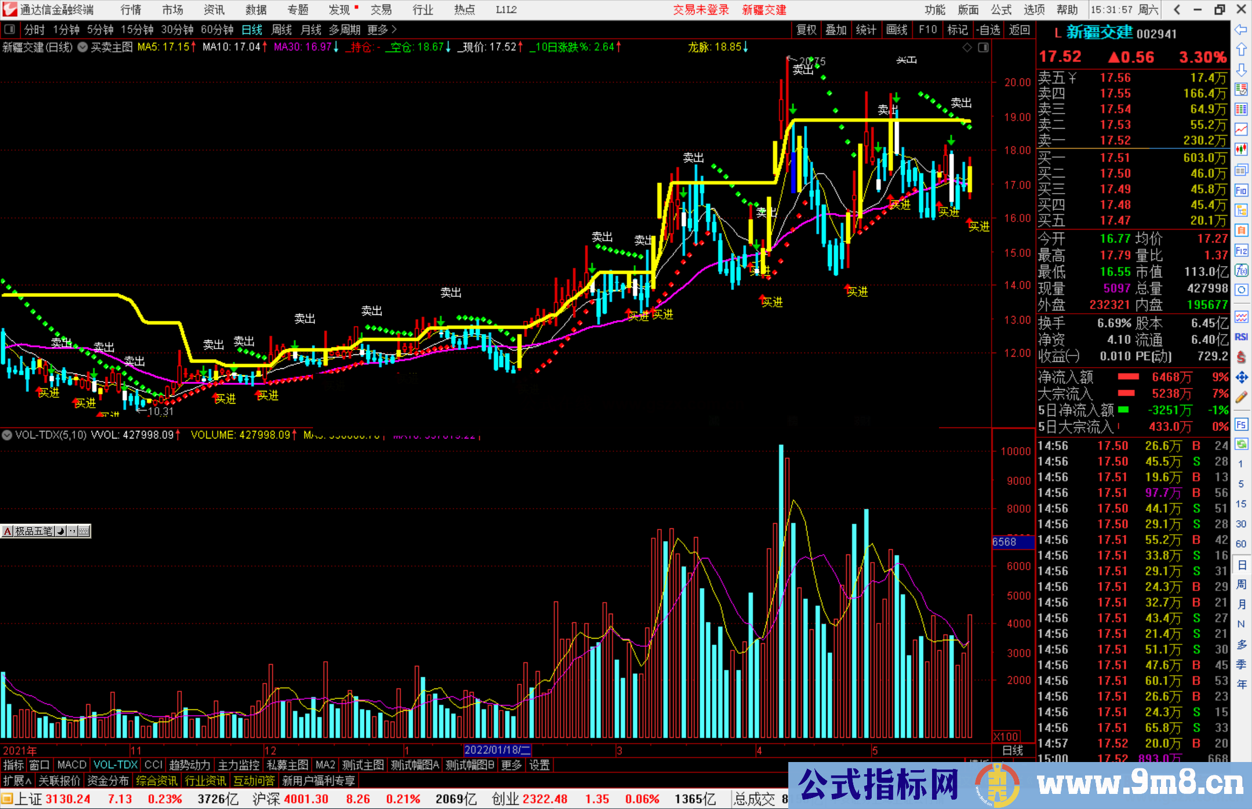Viewport: 1252px width, 809px height.
Task: Open the 买卖主图 indicator dropdown circle
Action: (x=83, y=47)
